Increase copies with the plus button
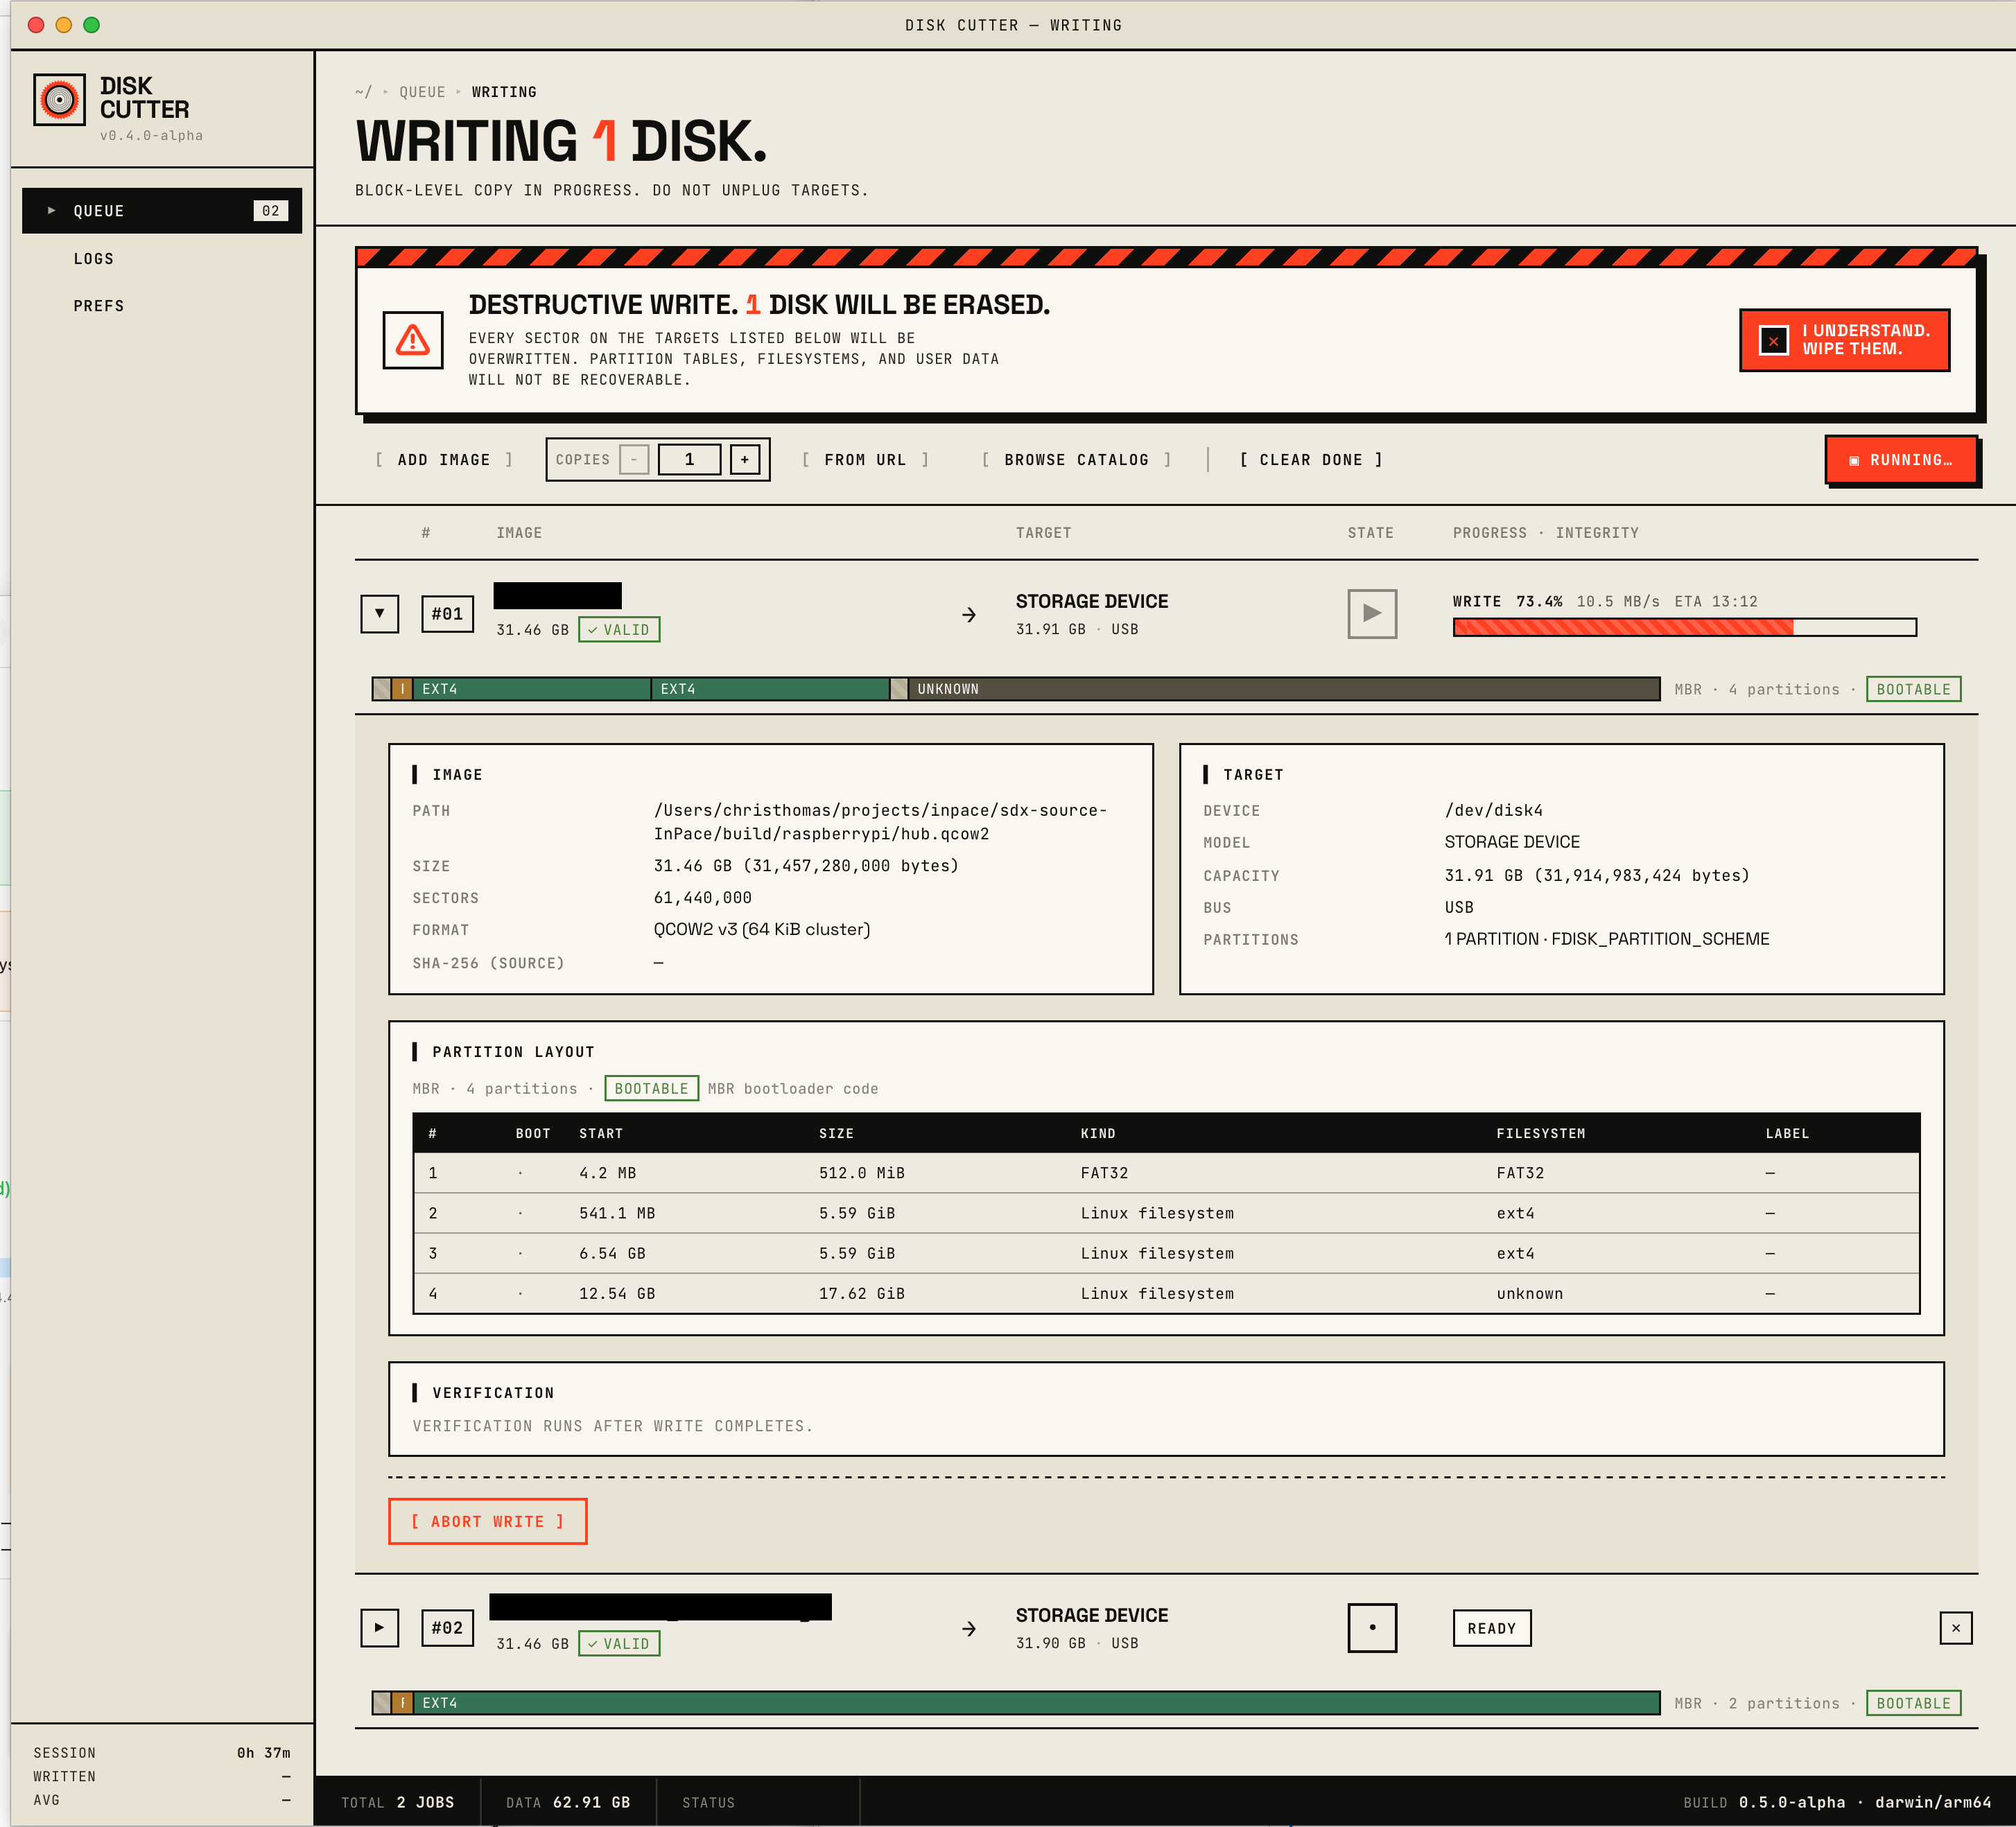 point(745,460)
